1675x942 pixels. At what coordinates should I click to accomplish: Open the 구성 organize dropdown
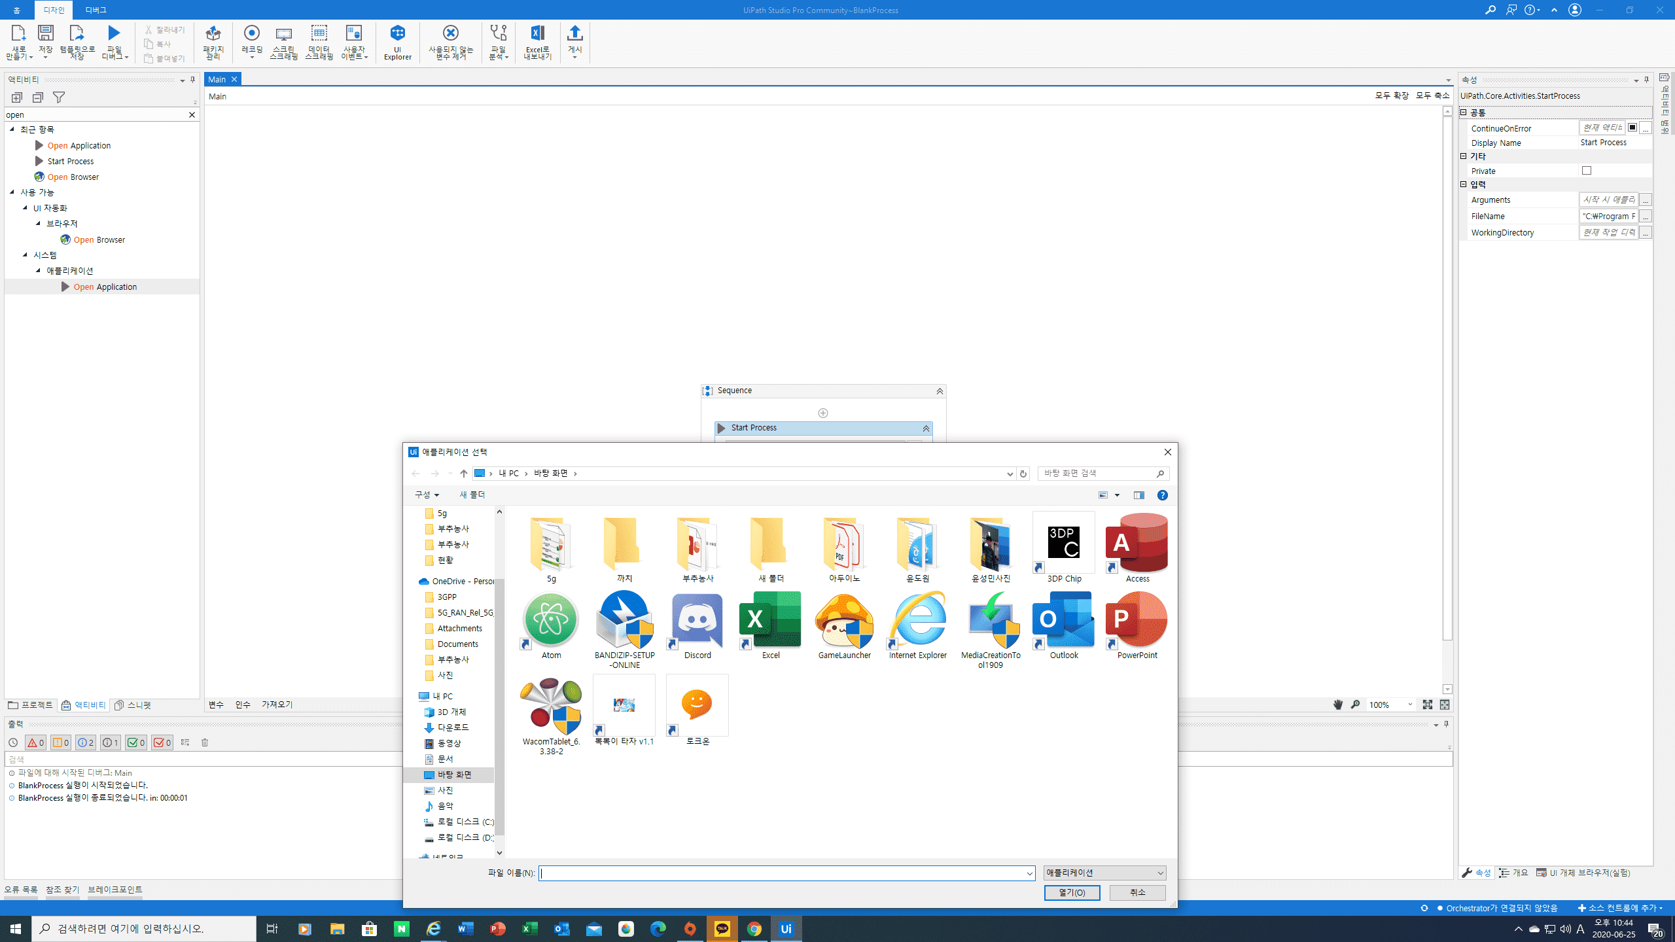click(427, 495)
